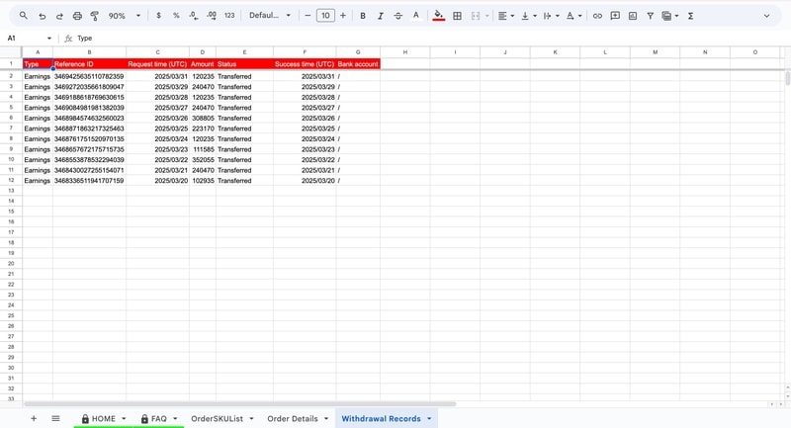Image resolution: width=791 pixels, height=428 pixels.
Task: Open the all sheets list button
Action: (x=55, y=419)
